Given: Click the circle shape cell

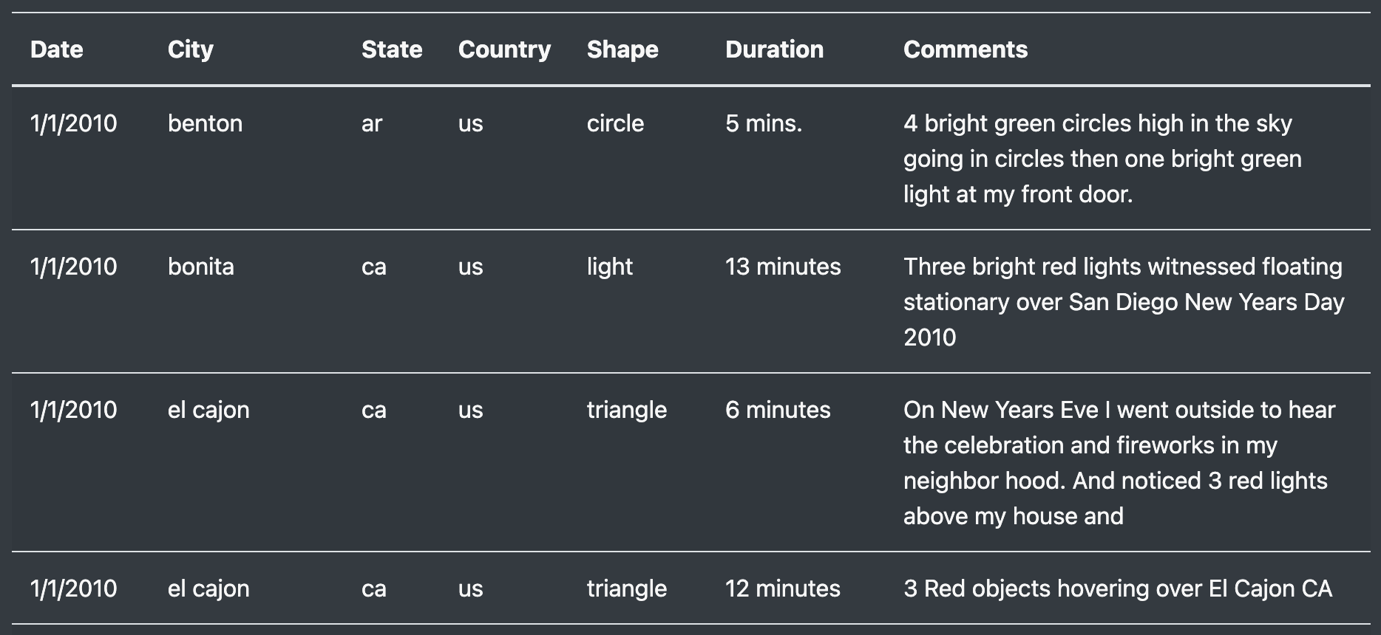Looking at the screenshot, I should 615,123.
